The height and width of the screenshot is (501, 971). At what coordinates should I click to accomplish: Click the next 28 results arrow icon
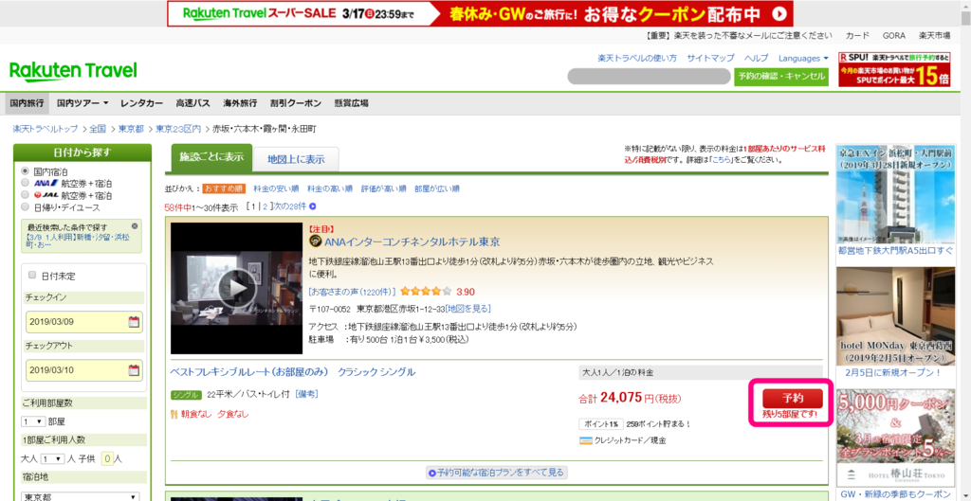click(x=313, y=206)
